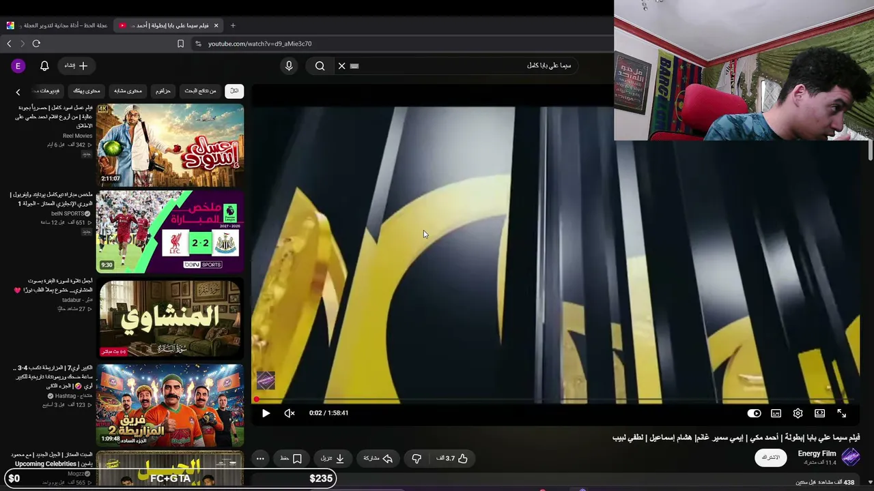Viewport: 874px width, 491px height.
Task: Open the Energy Film channel avatar
Action: (851, 457)
